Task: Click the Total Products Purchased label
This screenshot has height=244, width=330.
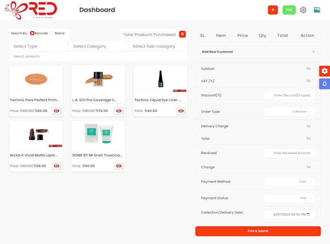Action: tap(149, 34)
